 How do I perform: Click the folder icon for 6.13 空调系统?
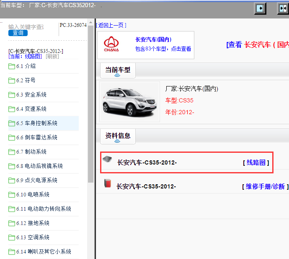[x=12, y=238]
